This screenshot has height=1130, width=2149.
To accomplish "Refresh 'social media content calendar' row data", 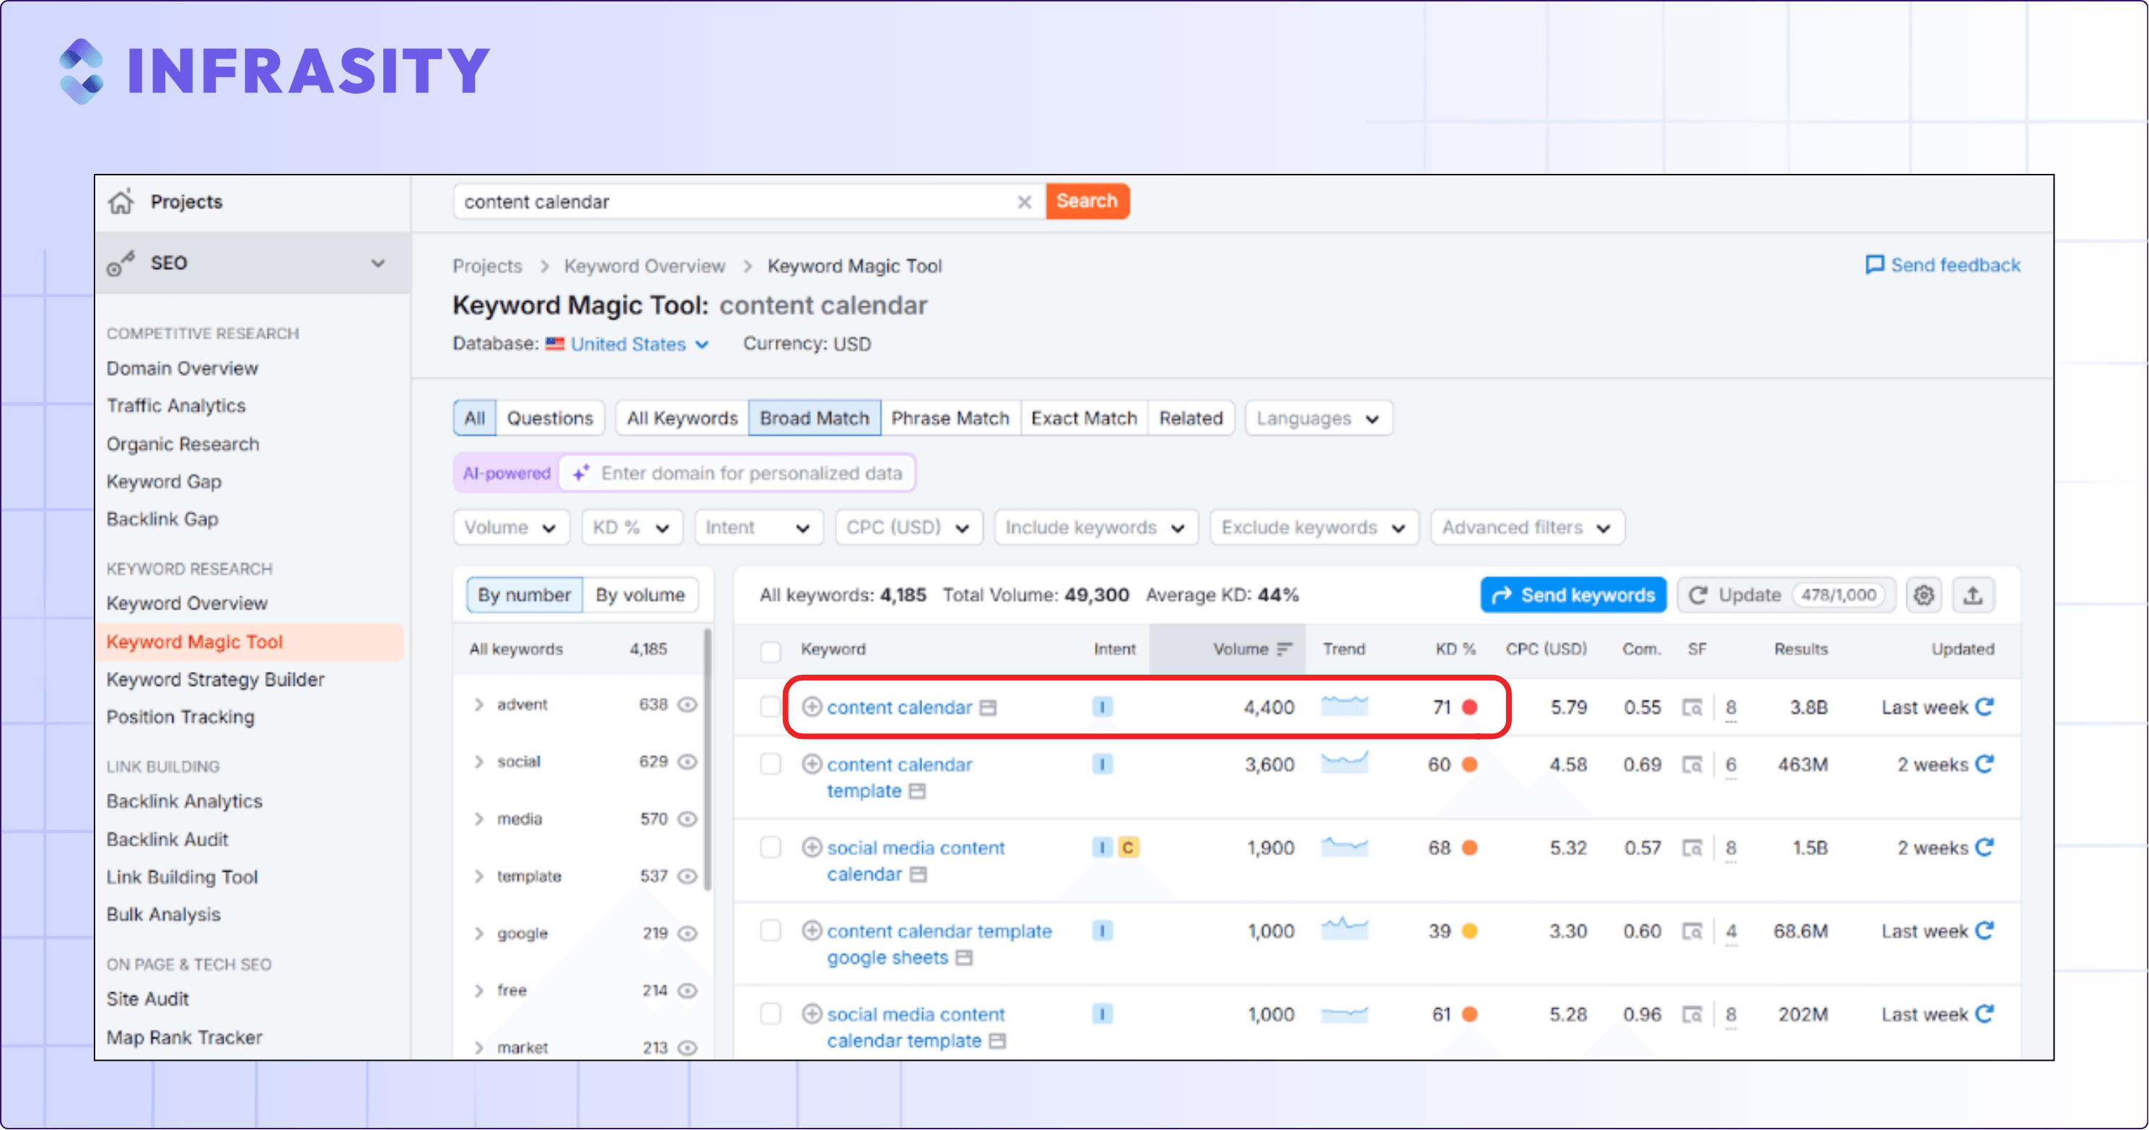I will (1984, 847).
